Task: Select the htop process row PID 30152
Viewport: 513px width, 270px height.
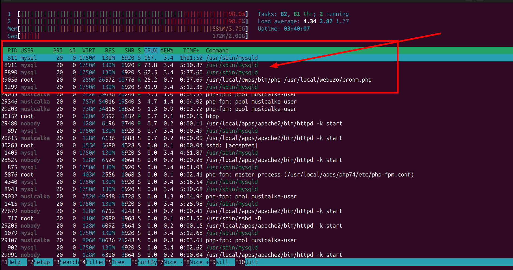Action: (x=163, y=116)
